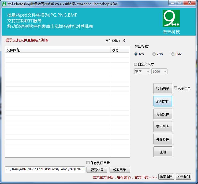Click 修改目录 to change output folder
Image resolution: width=198 pixels, height=184 pixels.
tap(120, 170)
